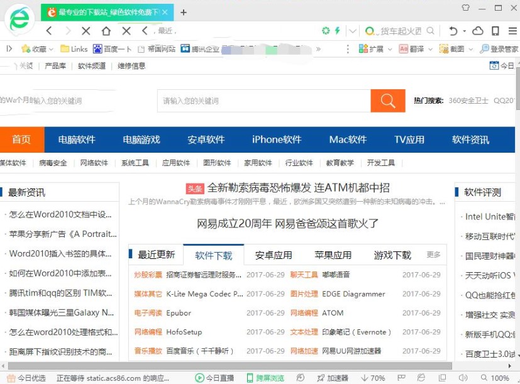Open the Epubor download link
Viewport: 520px width, 384px height.
[x=179, y=313]
